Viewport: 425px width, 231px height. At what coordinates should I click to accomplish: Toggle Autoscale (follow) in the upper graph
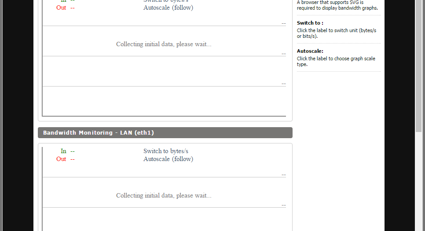[x=168, y=8]
